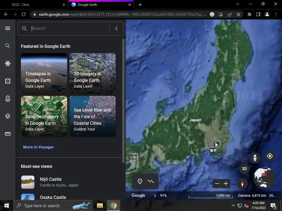Zoom out with the minus button

217,184
